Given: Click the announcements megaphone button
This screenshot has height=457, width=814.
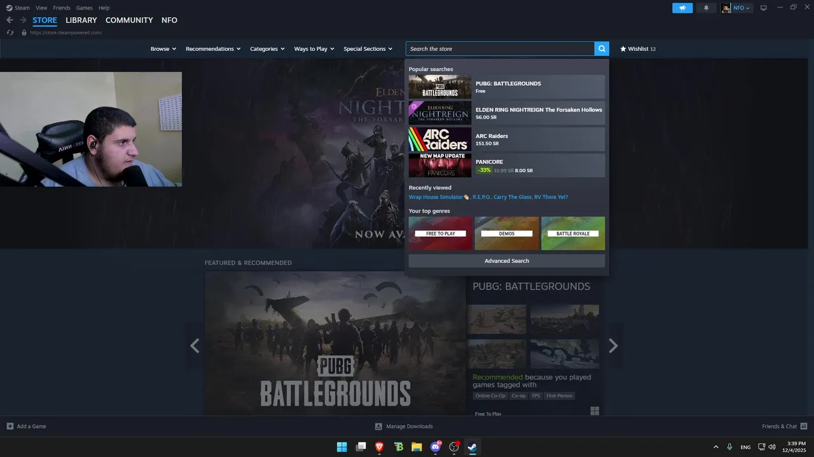Looking at the screenshot, I should (682, 8).
